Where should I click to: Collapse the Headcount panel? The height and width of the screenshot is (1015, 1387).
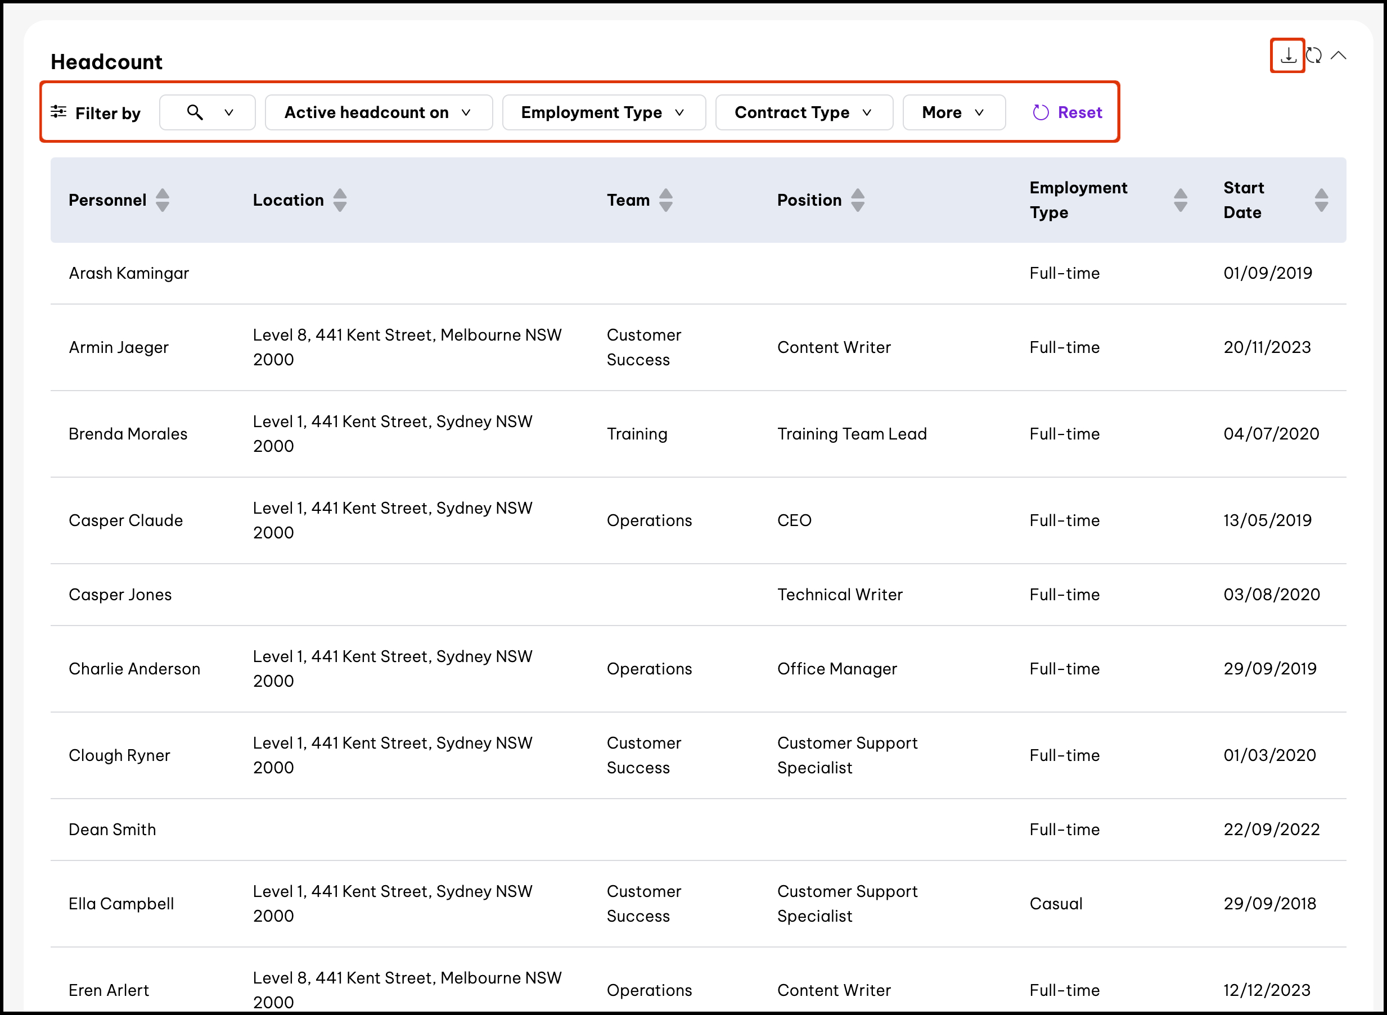point(1339,56)
